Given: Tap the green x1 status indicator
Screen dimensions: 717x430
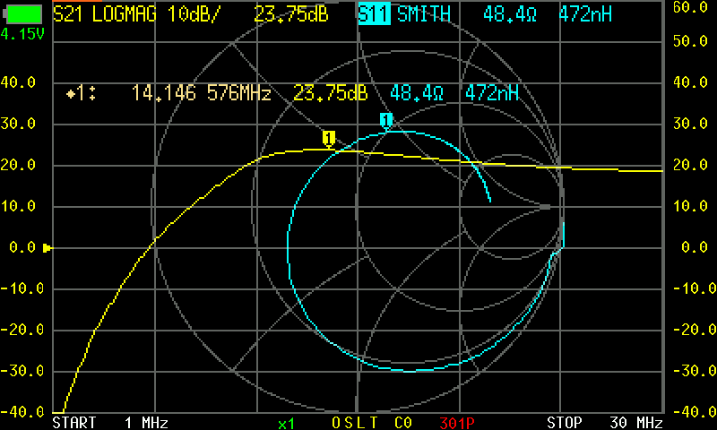Looking at the screenshot, I should coord(286,424).
